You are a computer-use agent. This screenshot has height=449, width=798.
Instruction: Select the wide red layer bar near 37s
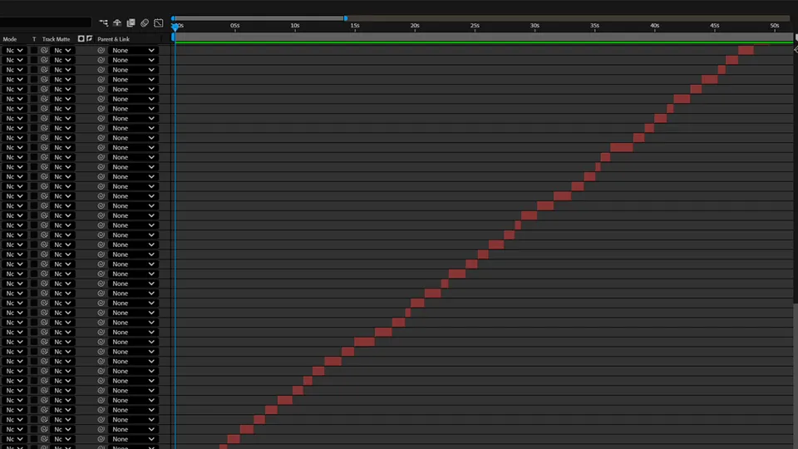(622, 148)
